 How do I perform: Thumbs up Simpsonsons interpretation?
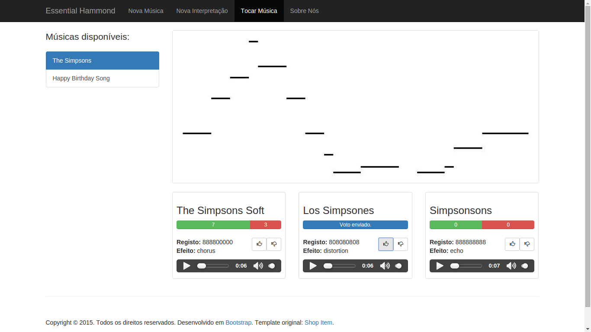click(x=512, y=244)
